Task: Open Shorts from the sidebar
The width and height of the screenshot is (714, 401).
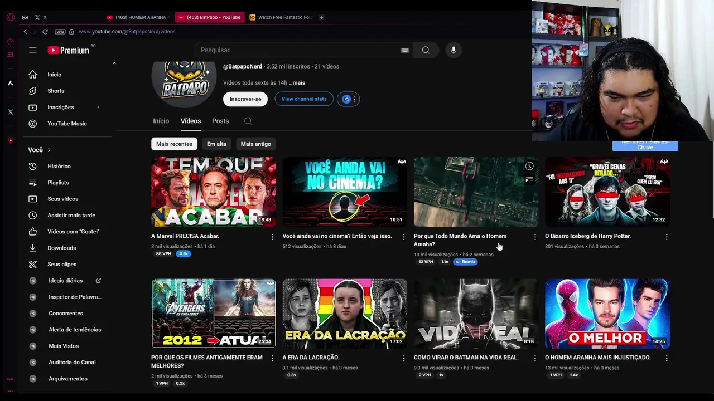Action: click(x=66, y=91)
